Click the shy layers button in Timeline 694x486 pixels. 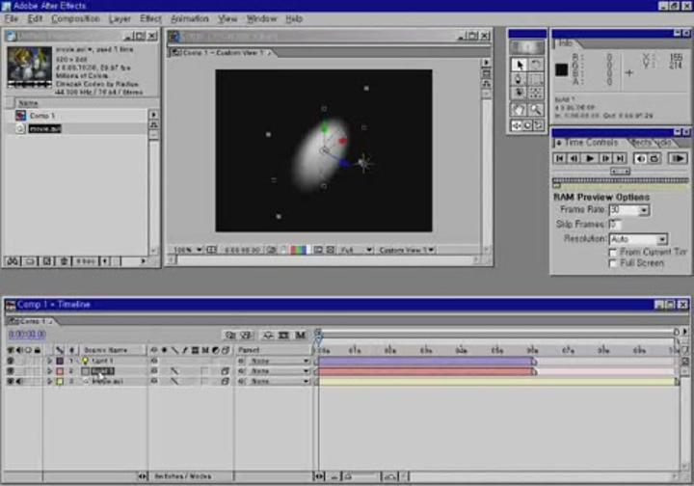pyautogui.click(x=268, y=335)
